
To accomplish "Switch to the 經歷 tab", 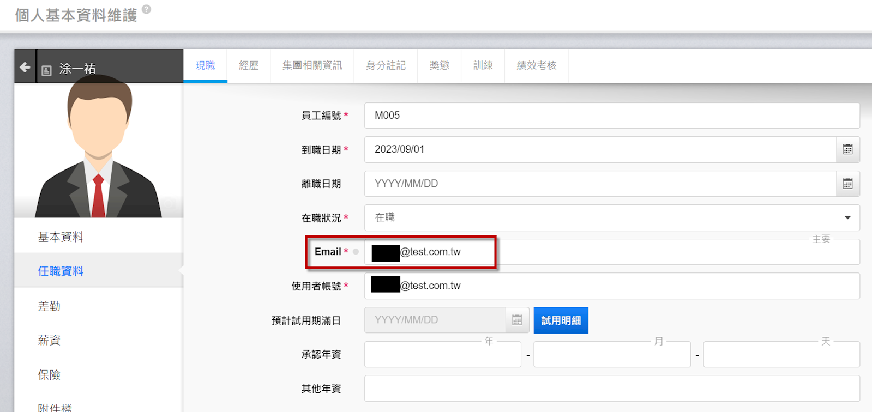I will [x=249, y=65].
